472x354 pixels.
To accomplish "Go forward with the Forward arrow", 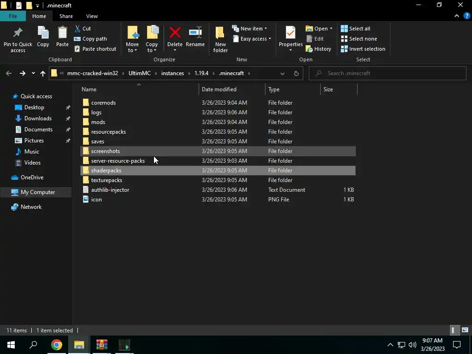I will (22, 73).
